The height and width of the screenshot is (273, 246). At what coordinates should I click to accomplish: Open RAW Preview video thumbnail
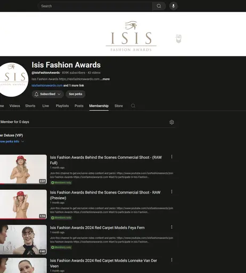23,204
